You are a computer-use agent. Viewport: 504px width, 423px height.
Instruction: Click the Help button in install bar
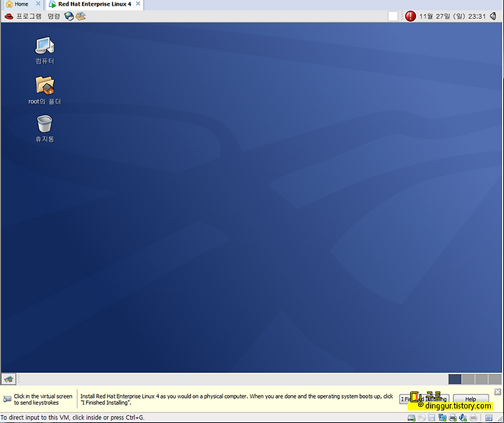tap(470, 399)
